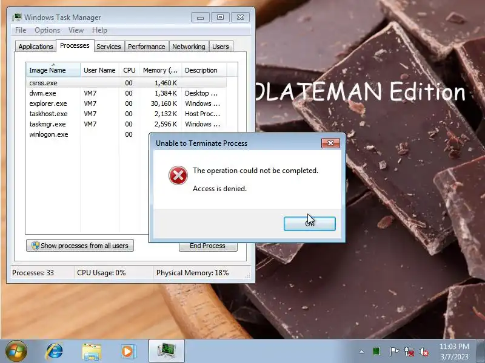
Task: Open the Performance tab
Action: pyautogui.click(x=147, y=47)
